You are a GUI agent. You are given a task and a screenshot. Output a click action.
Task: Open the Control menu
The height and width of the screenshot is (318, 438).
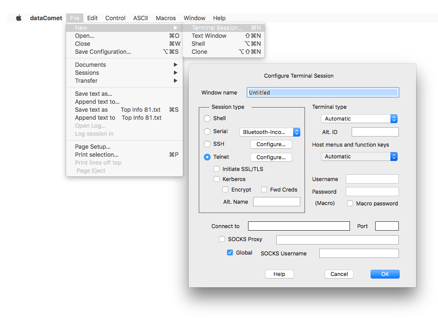click(x=115, y=18)
